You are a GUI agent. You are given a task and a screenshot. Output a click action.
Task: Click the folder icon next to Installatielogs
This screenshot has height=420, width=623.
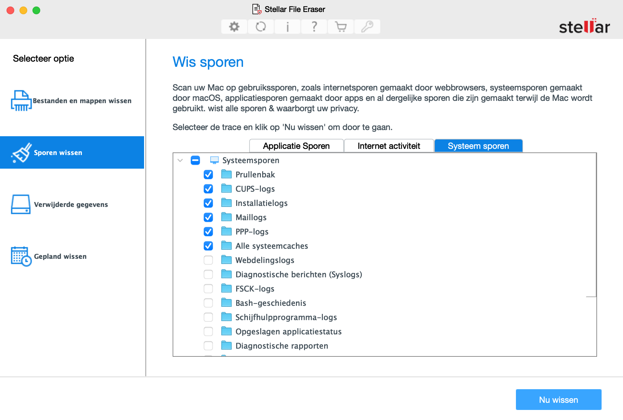pyautogui.click(x=226, y=203)
